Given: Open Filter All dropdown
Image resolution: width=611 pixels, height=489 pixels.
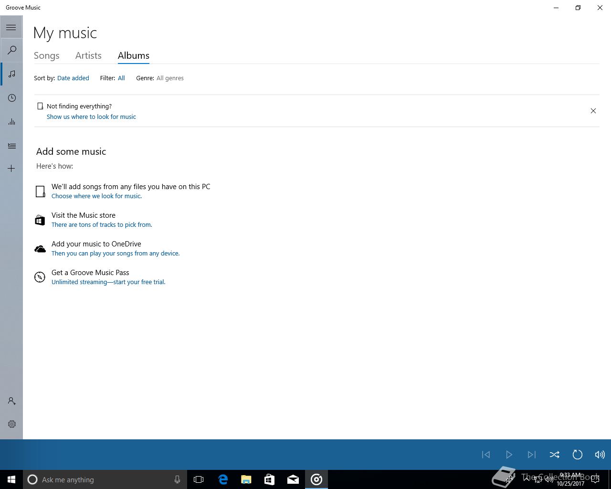Looking at the screenshot, I should 121,78.
